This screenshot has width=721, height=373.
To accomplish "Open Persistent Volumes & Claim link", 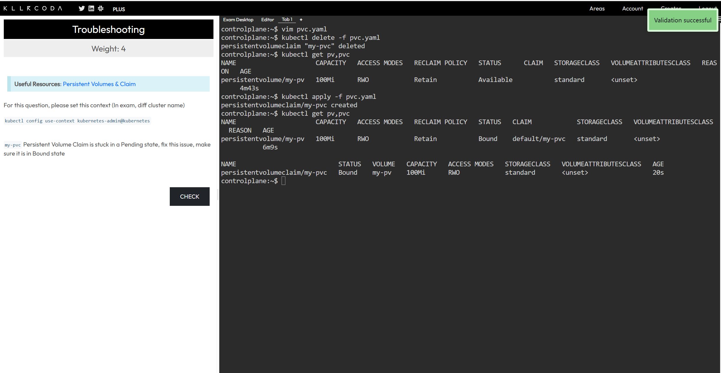I will (99, 84).
